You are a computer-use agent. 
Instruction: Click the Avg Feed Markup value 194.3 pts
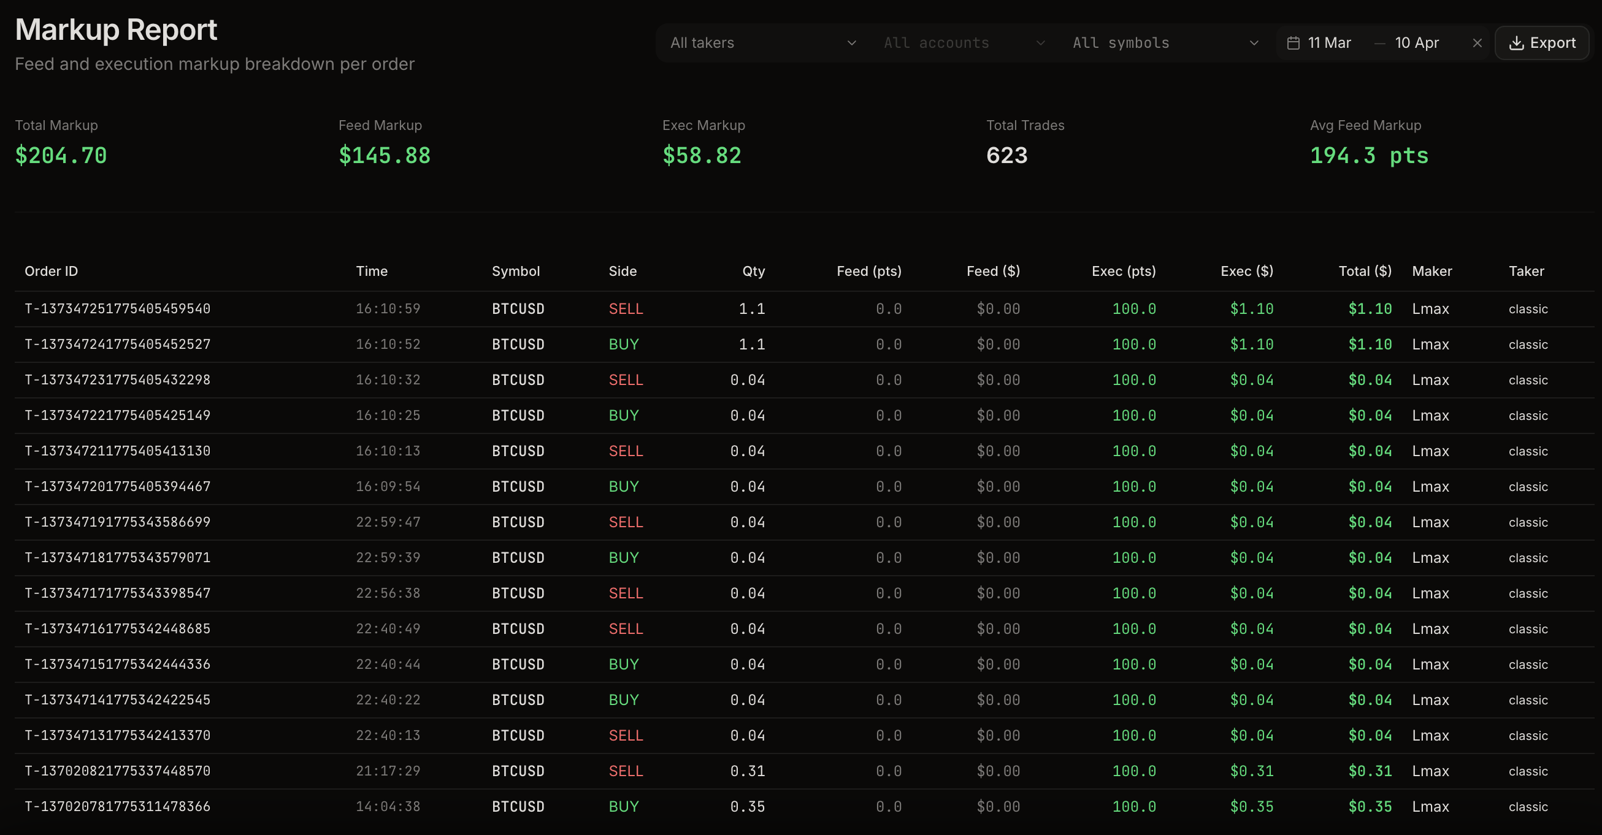point(1368,156)
